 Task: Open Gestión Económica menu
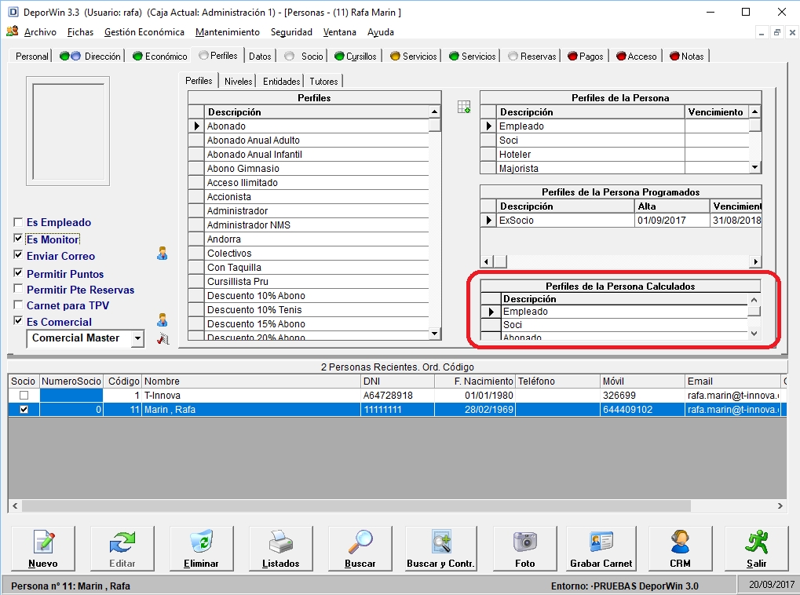pos(144,32)
